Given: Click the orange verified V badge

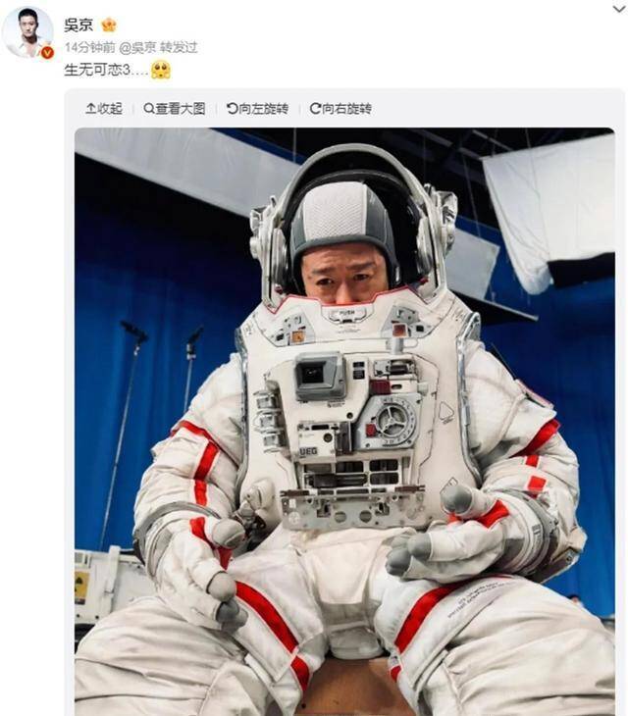Looking at the screenshot, I should pos(47,53).
